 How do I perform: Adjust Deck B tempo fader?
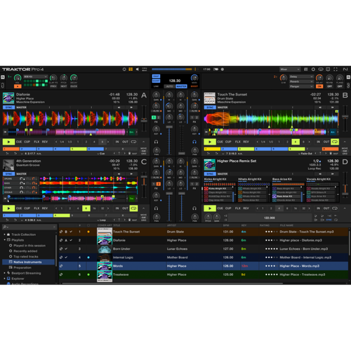point(345,117)
